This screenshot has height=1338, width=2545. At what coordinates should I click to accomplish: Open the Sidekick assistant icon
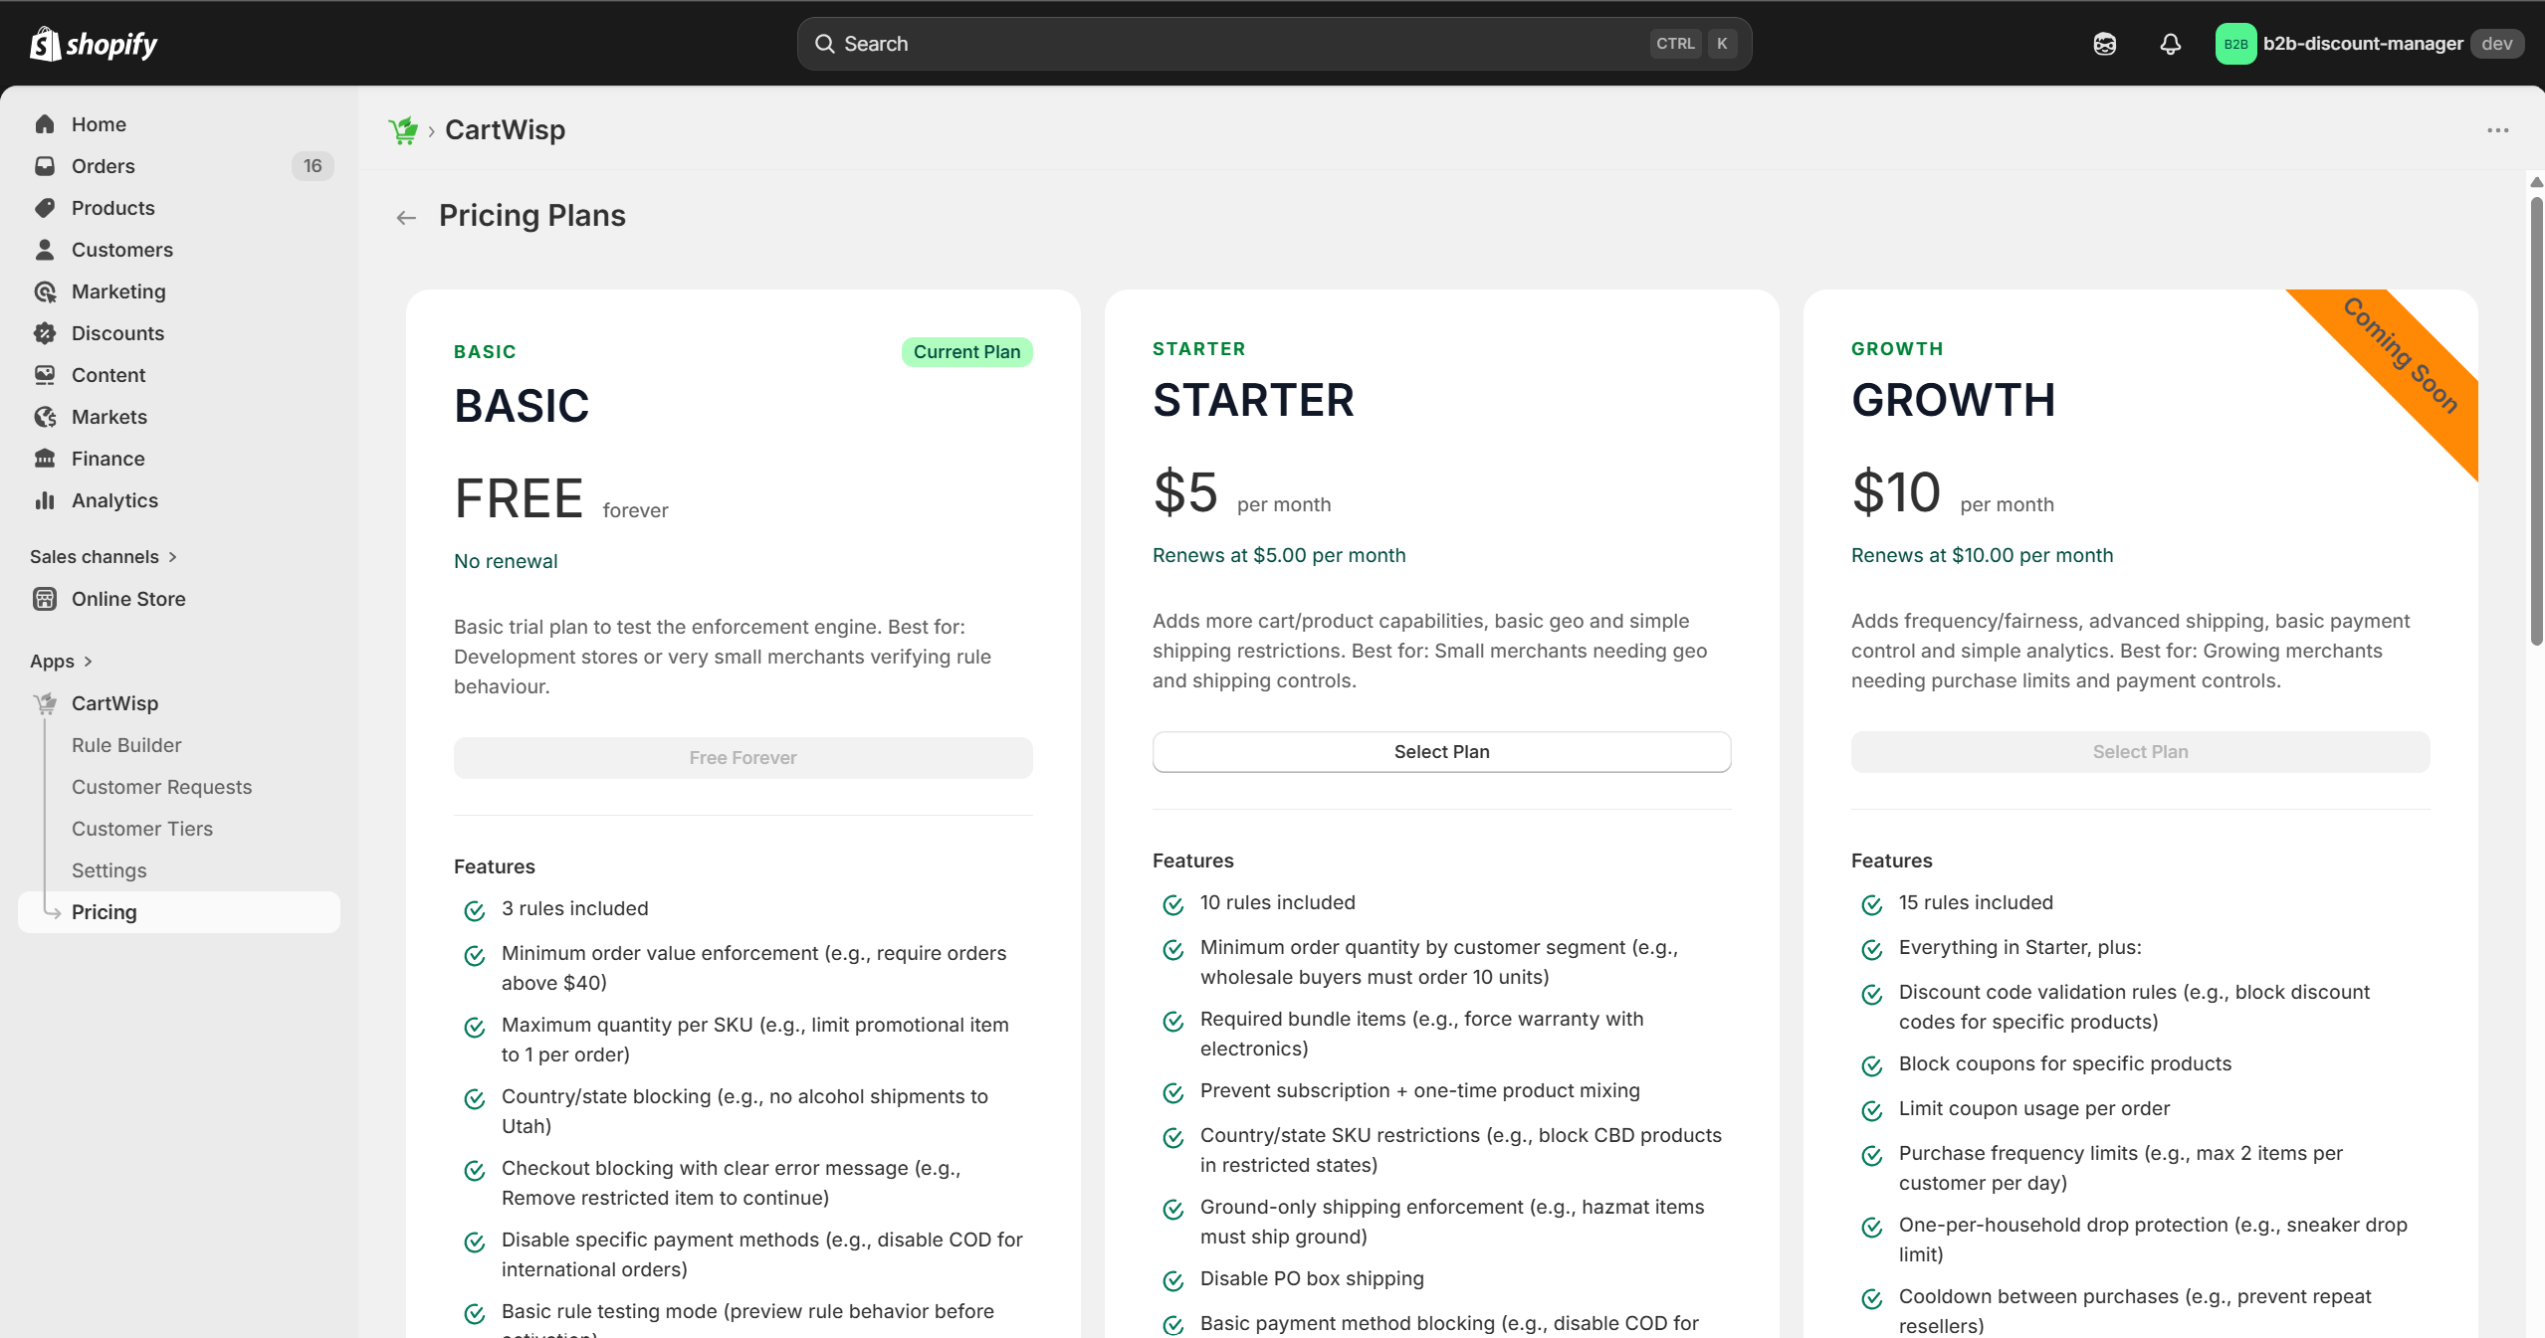(x=2104, y=44)
